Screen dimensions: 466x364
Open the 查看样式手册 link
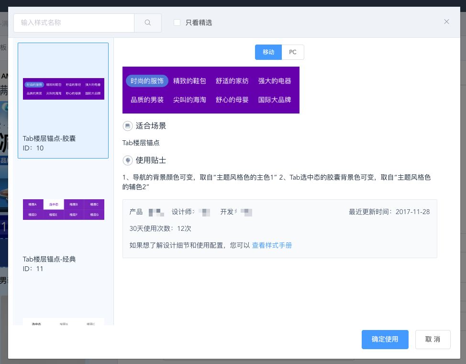click(x=272, y=245)
